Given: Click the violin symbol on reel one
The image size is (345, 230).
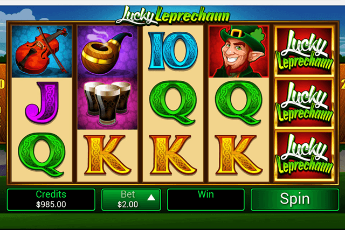Looking at the screenshot, I should [x=42, y=52].
